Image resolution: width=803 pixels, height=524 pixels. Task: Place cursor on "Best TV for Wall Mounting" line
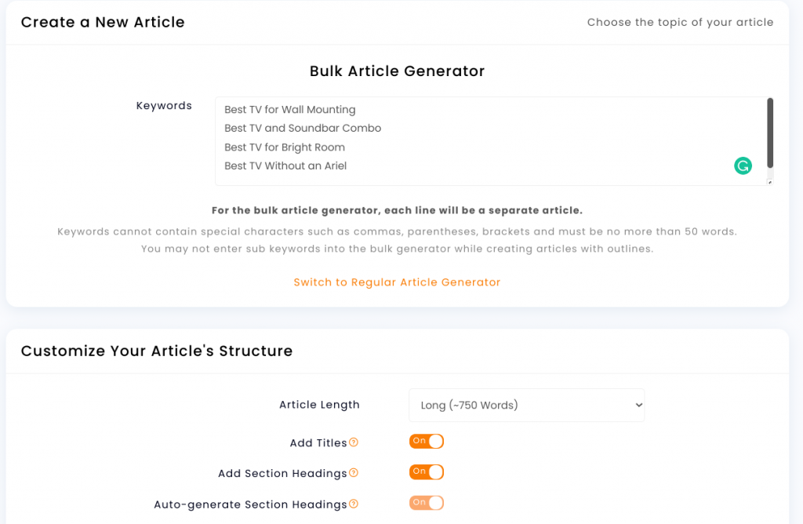tap(290, 110)
